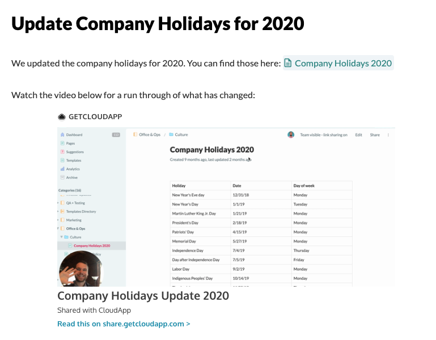The height and width of the screenshot is (340, 436).
Task: Select Company Holidays 2020 in sidebar tree
Action: click(91, 246)
